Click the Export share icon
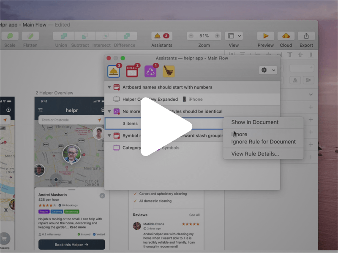The image size is (338, 253). point(306,36)
